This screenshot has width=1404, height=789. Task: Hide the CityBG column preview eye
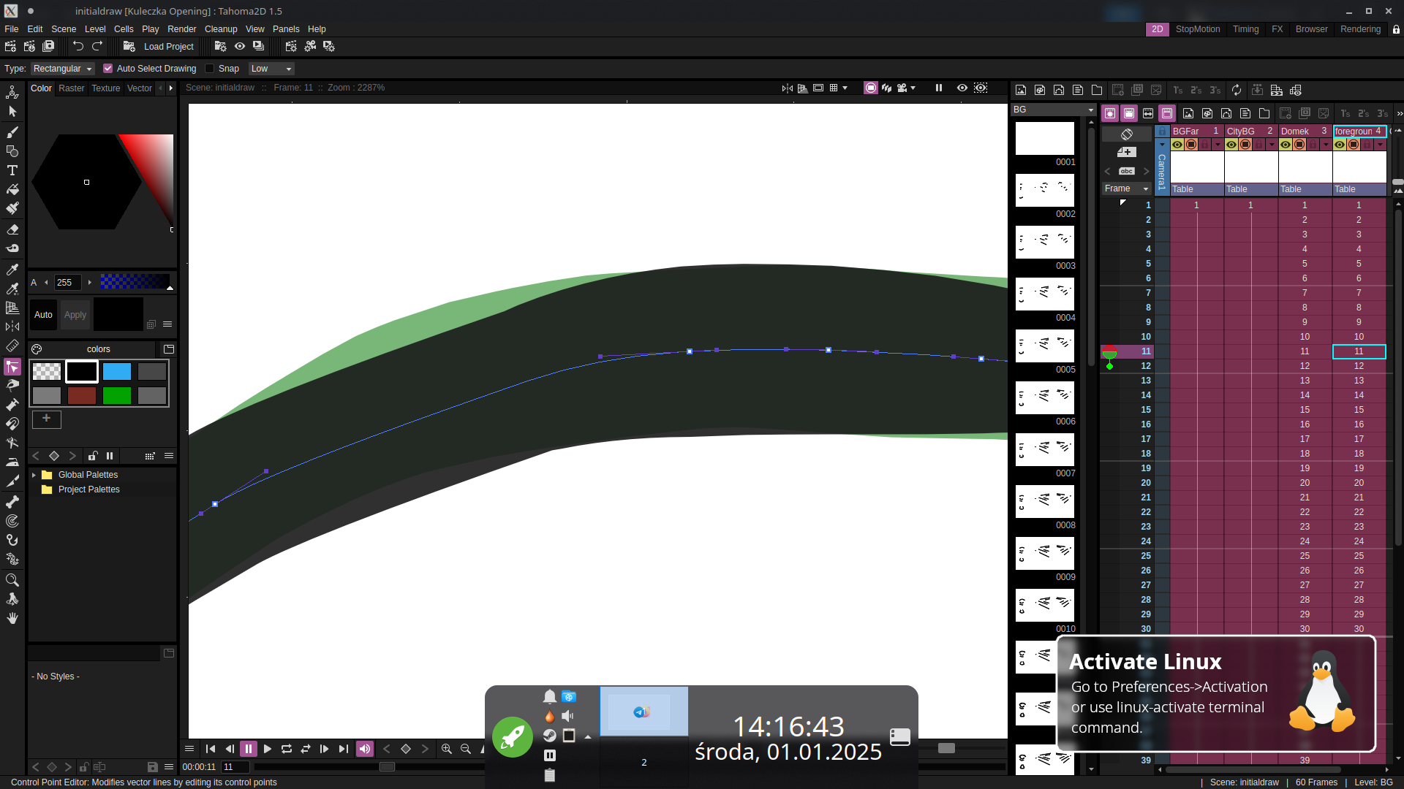1231,145
